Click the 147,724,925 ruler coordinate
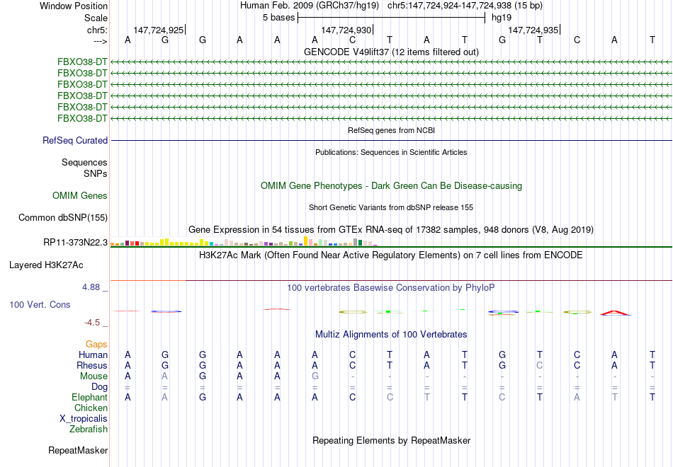The height and width of the screenshot is (467, 673). click(159, 30)
